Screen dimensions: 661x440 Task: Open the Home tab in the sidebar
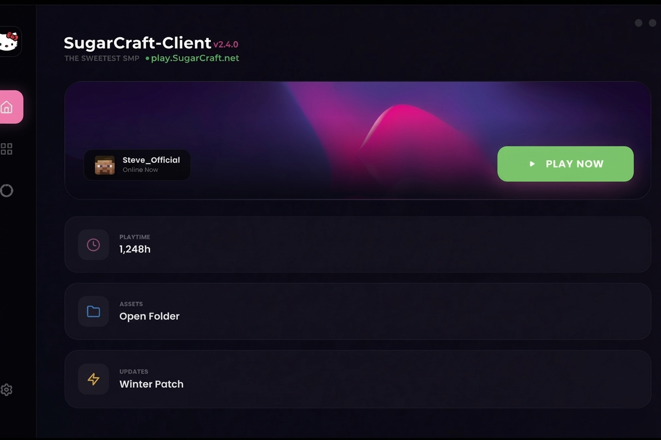7,107
